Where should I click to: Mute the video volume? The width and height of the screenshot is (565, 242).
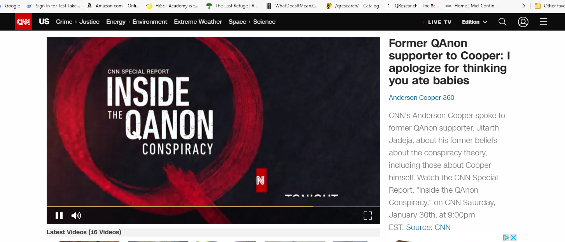coord(76,216)
